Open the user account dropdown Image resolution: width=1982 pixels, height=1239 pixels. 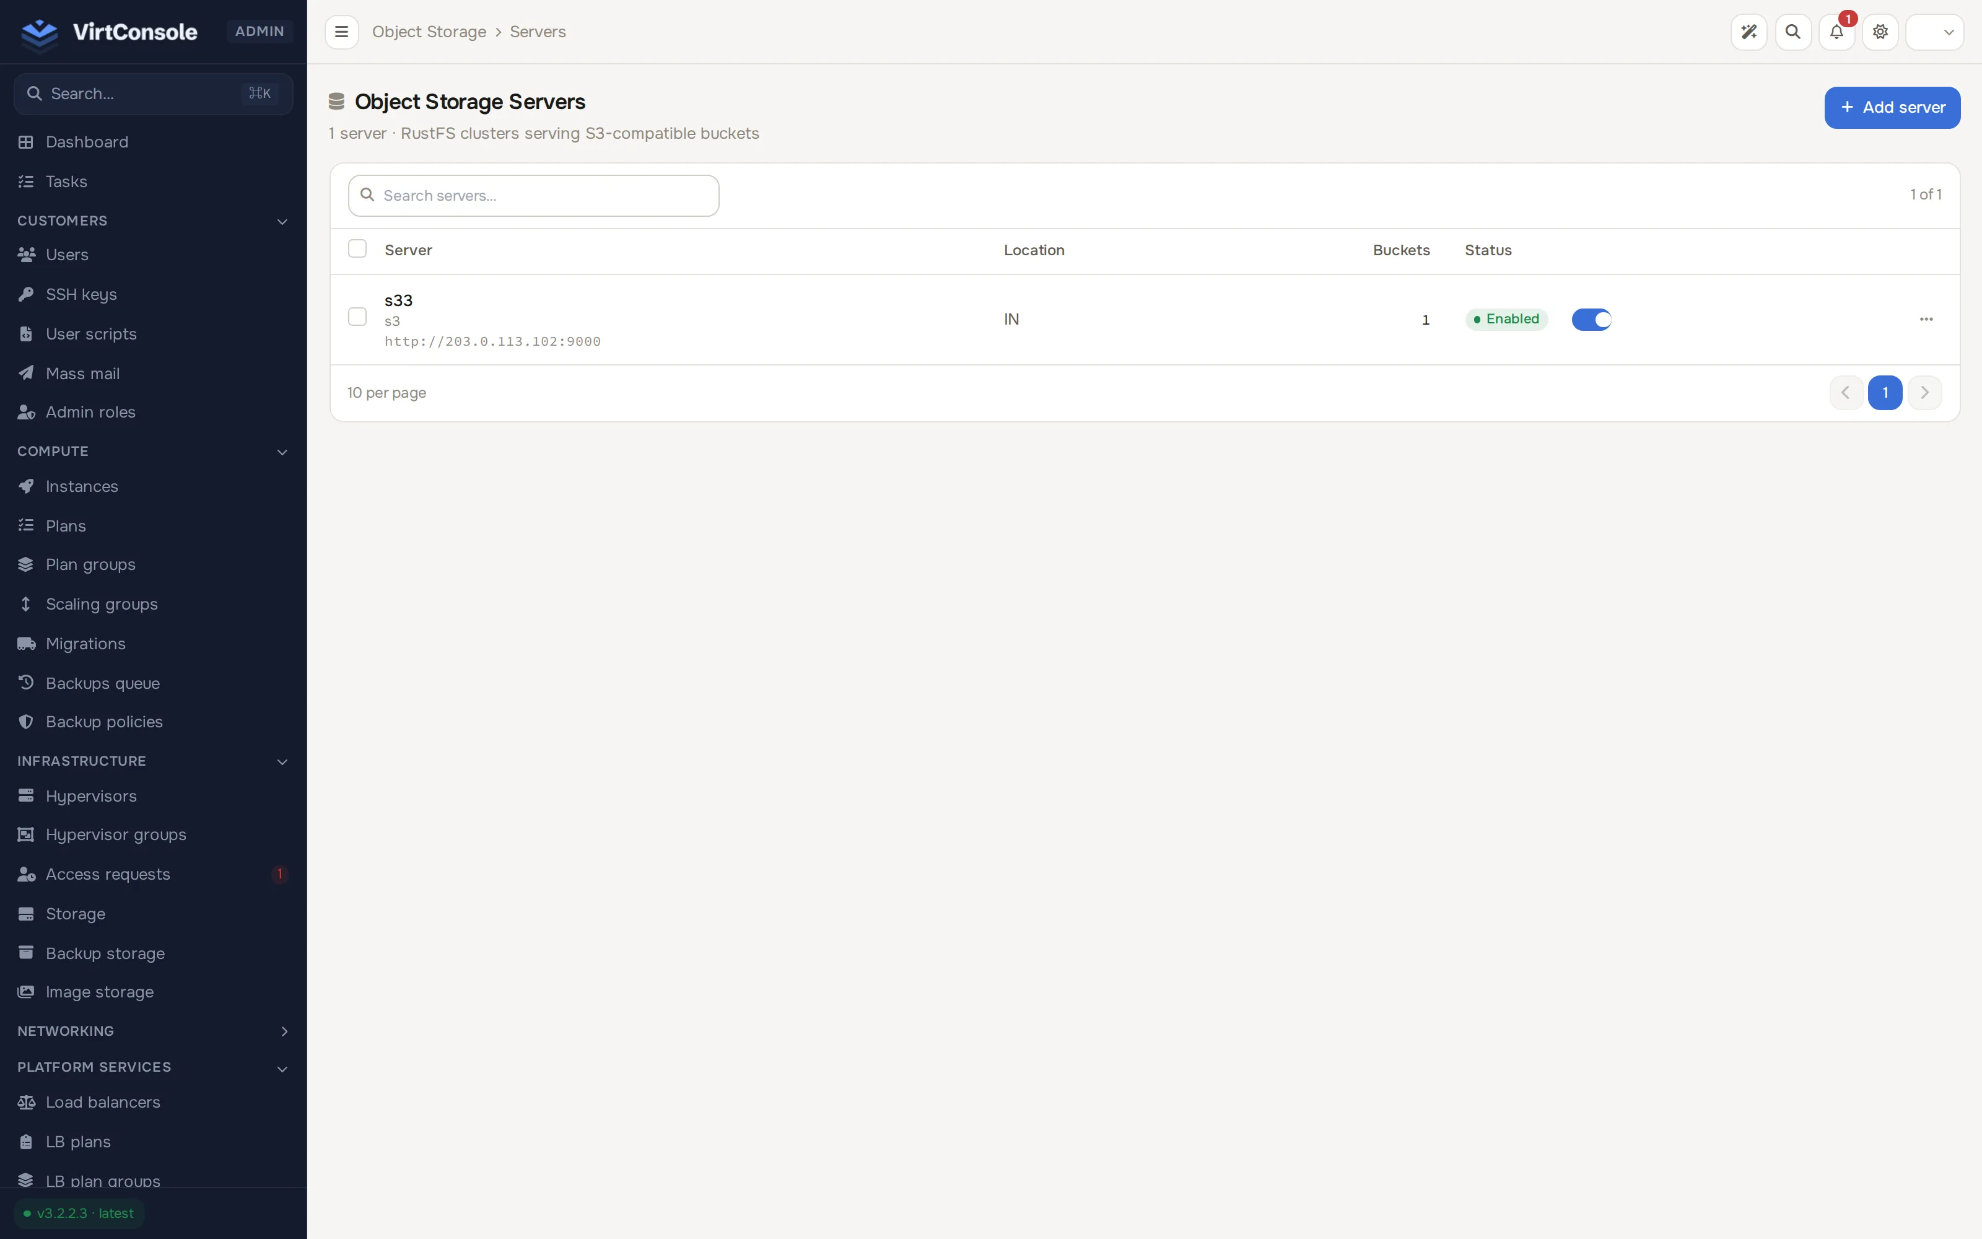tap(1934, 32)
